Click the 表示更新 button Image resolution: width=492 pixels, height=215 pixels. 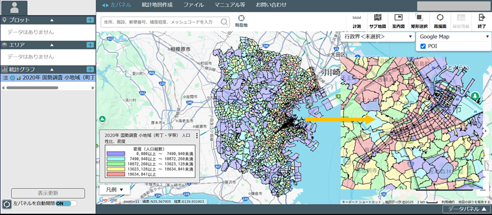tap(48, 193)
